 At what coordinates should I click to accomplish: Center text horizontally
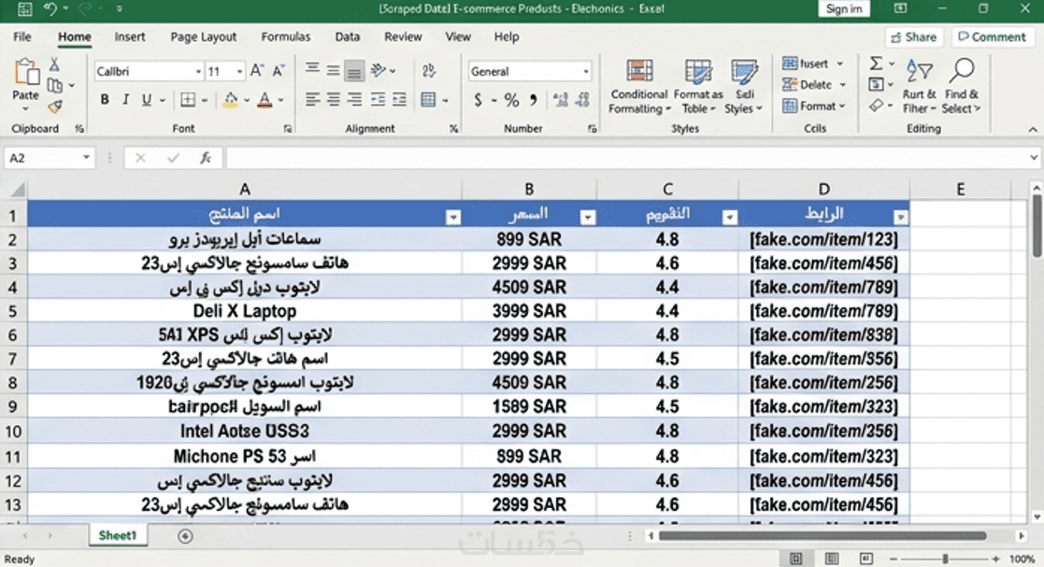point(333,100)
